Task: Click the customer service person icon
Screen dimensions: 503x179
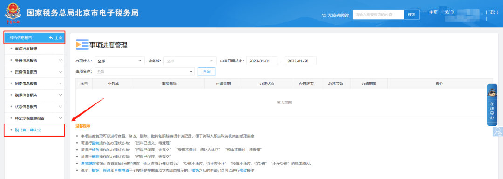Action: [497, 131]
